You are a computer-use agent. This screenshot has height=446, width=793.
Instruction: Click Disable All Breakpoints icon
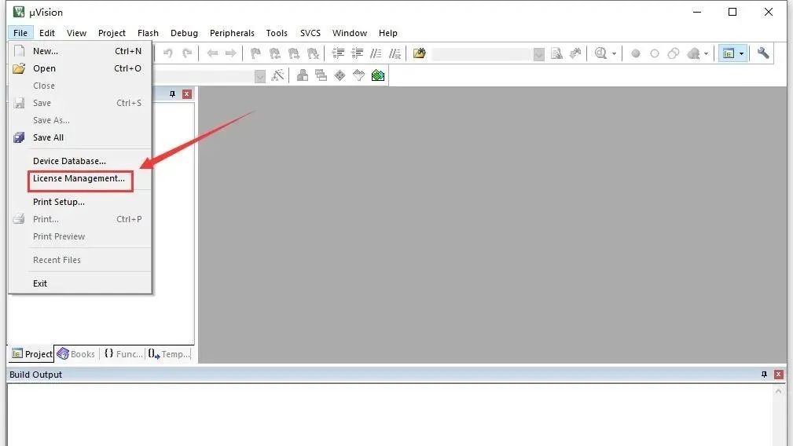tap(673, 53)
